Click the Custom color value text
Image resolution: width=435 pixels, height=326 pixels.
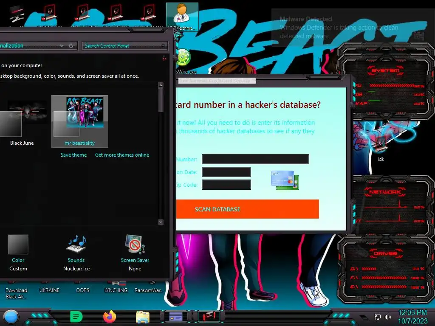(x=18, y=269)
